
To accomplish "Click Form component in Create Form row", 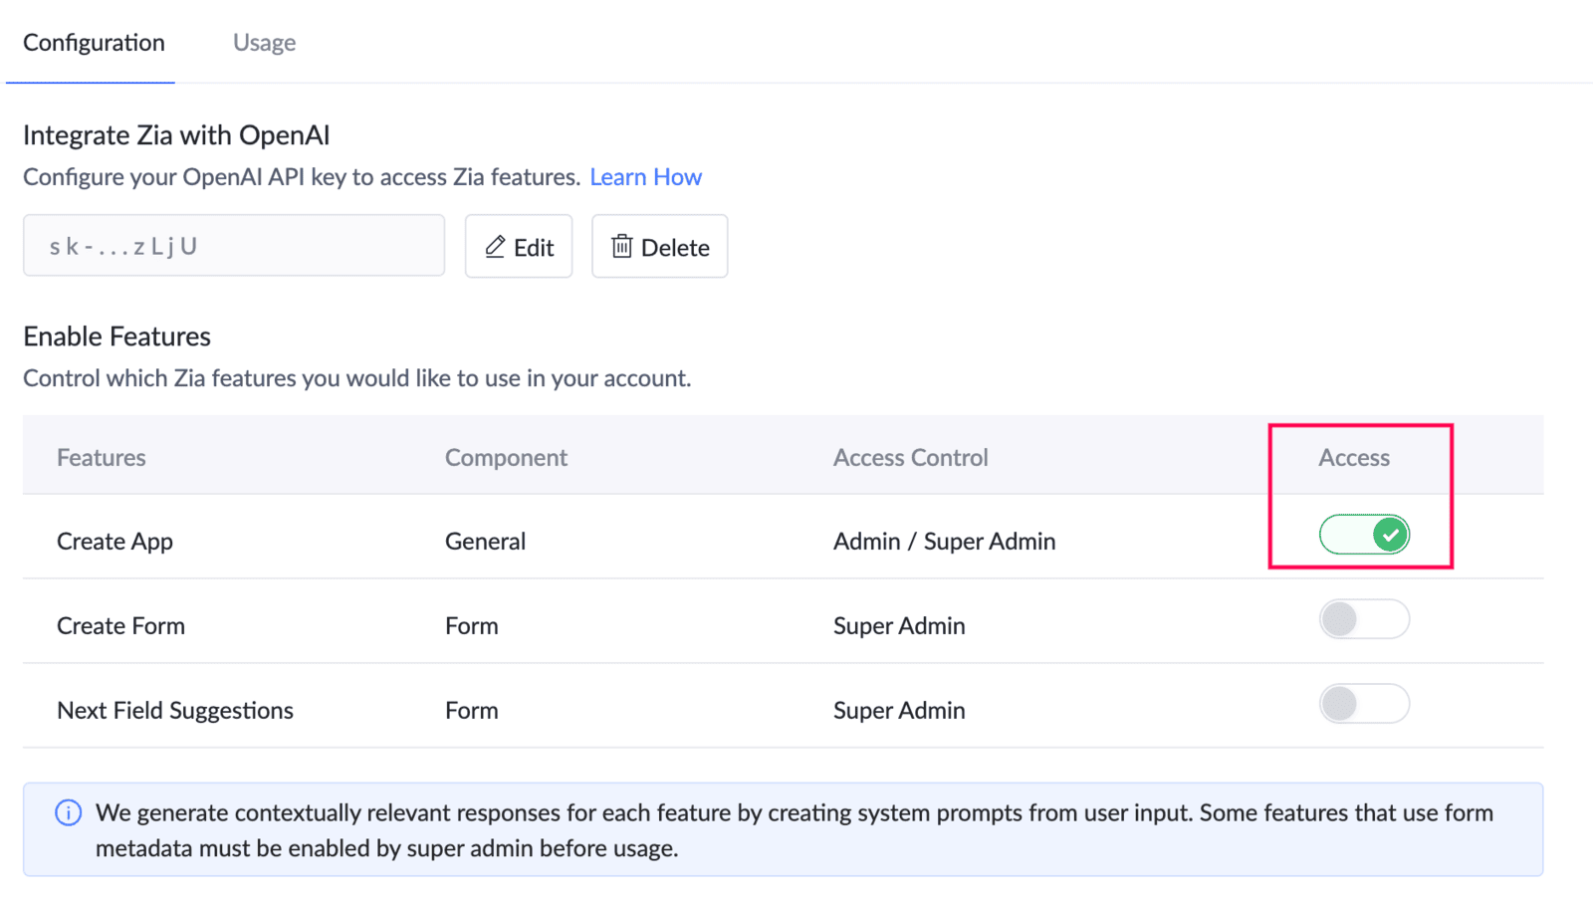I will click(x=471, y=626).
